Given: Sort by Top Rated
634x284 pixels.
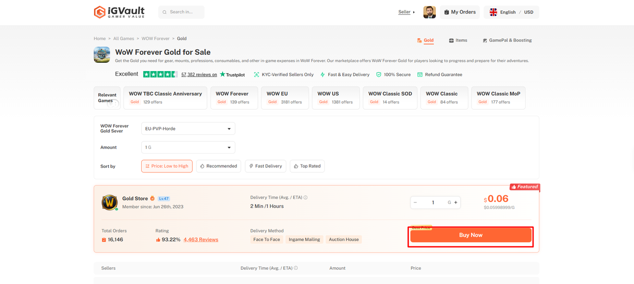Looking at the screenshot, I should [307, 166].
